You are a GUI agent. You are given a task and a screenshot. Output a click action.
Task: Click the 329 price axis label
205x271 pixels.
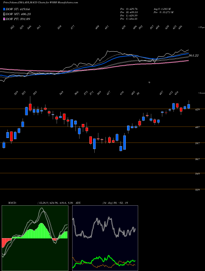[x=197, y=190]
